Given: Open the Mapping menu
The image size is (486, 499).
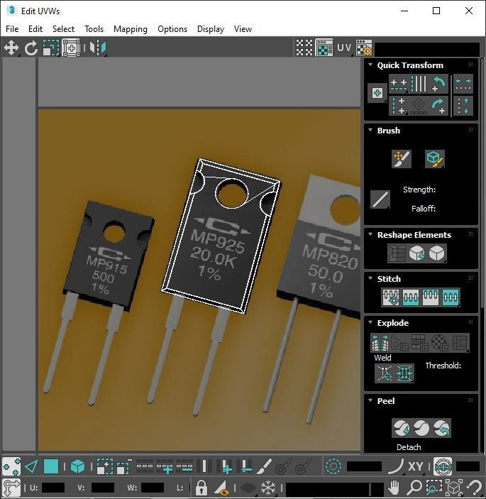Looking at the screenshot, I should pos(131,29).
